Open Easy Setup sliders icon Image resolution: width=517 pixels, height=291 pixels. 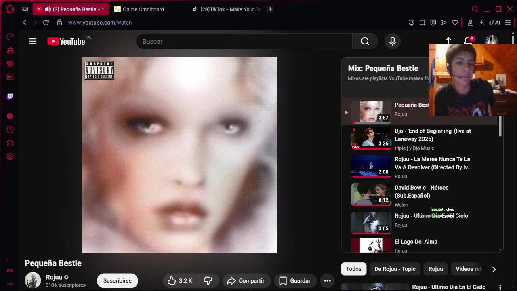coord(508,23)
